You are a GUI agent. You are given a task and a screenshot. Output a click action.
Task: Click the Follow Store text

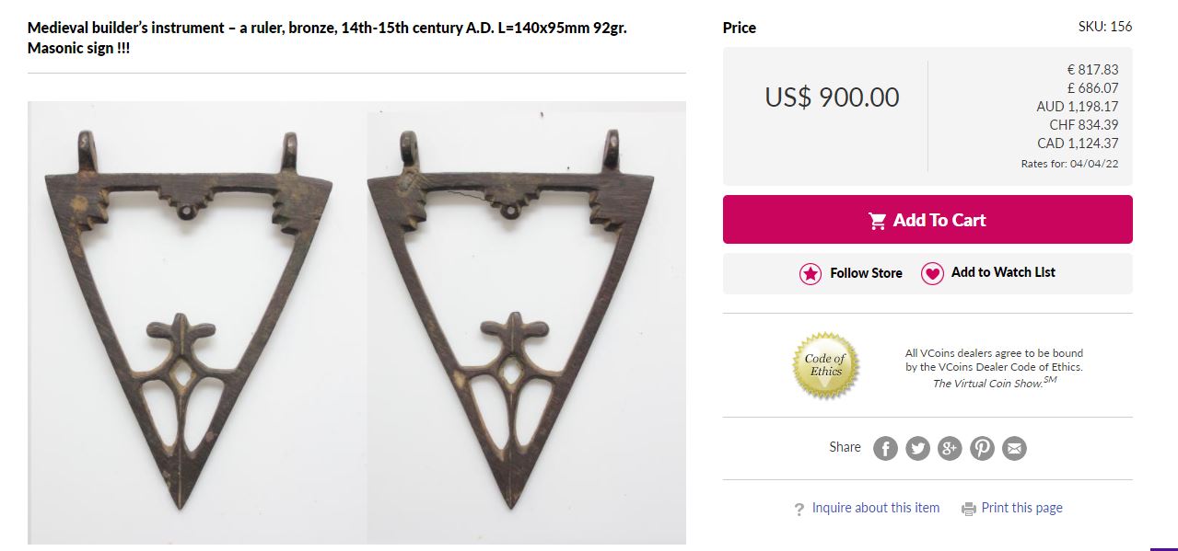(x=866, y=273)
